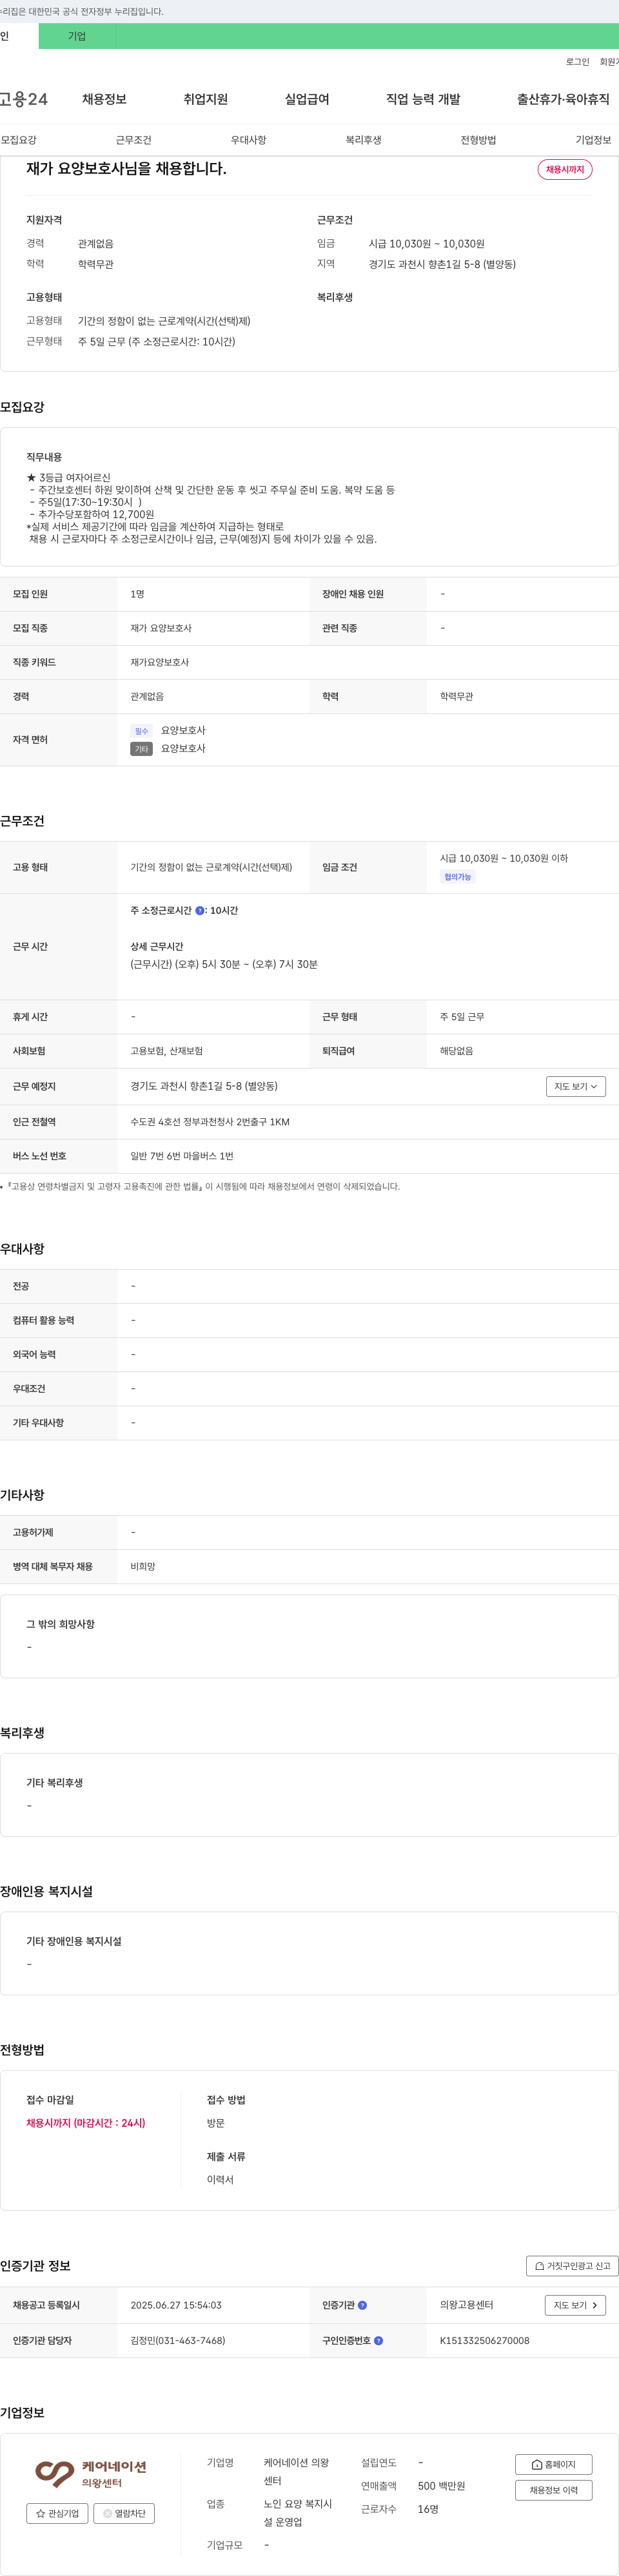
Task: Click the 고용24 site logo
Action: click(x=23, y=99)
